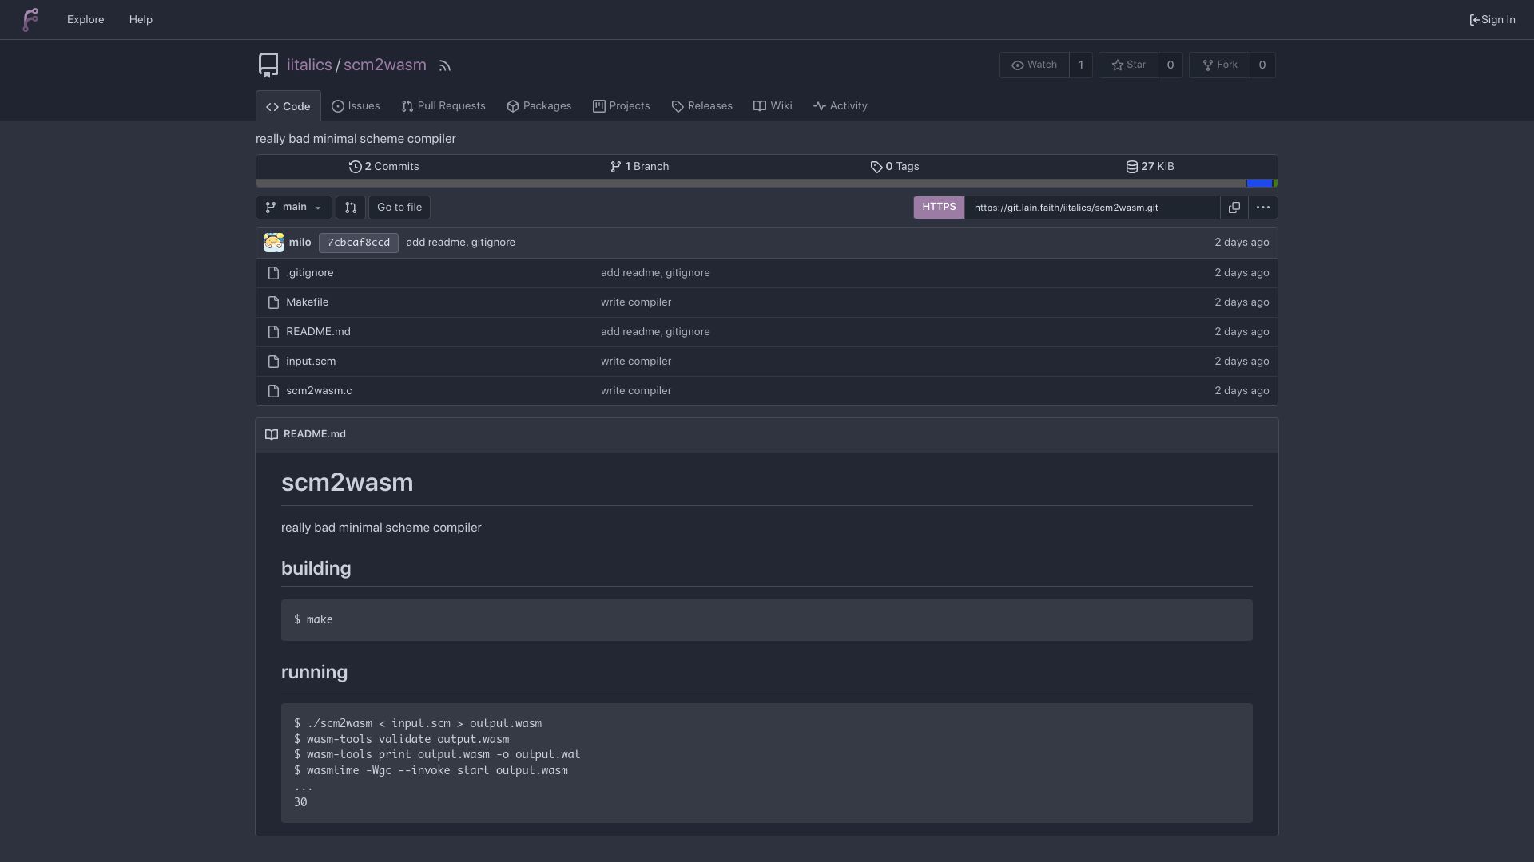1534x862 pixels.
Task: Click the Go to file button
Action: point(399,208)
